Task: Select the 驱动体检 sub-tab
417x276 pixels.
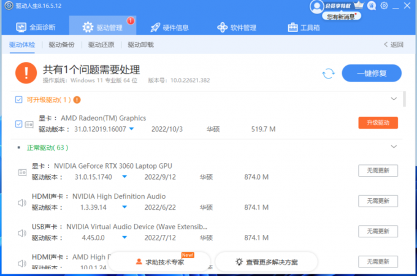Action: [22, 45]
